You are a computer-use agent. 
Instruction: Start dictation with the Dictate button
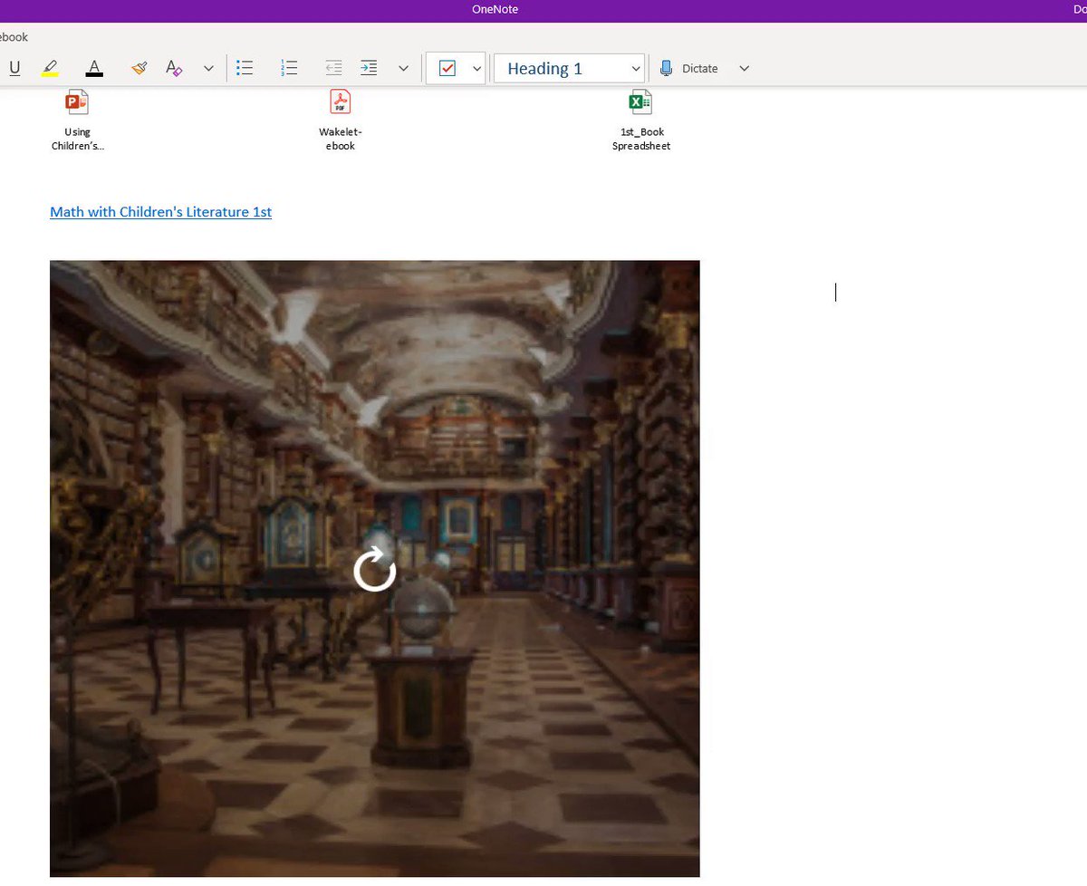(x=688, y=68)
